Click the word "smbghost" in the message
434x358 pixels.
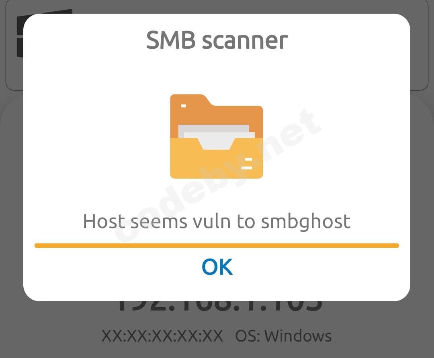(306, 222)
